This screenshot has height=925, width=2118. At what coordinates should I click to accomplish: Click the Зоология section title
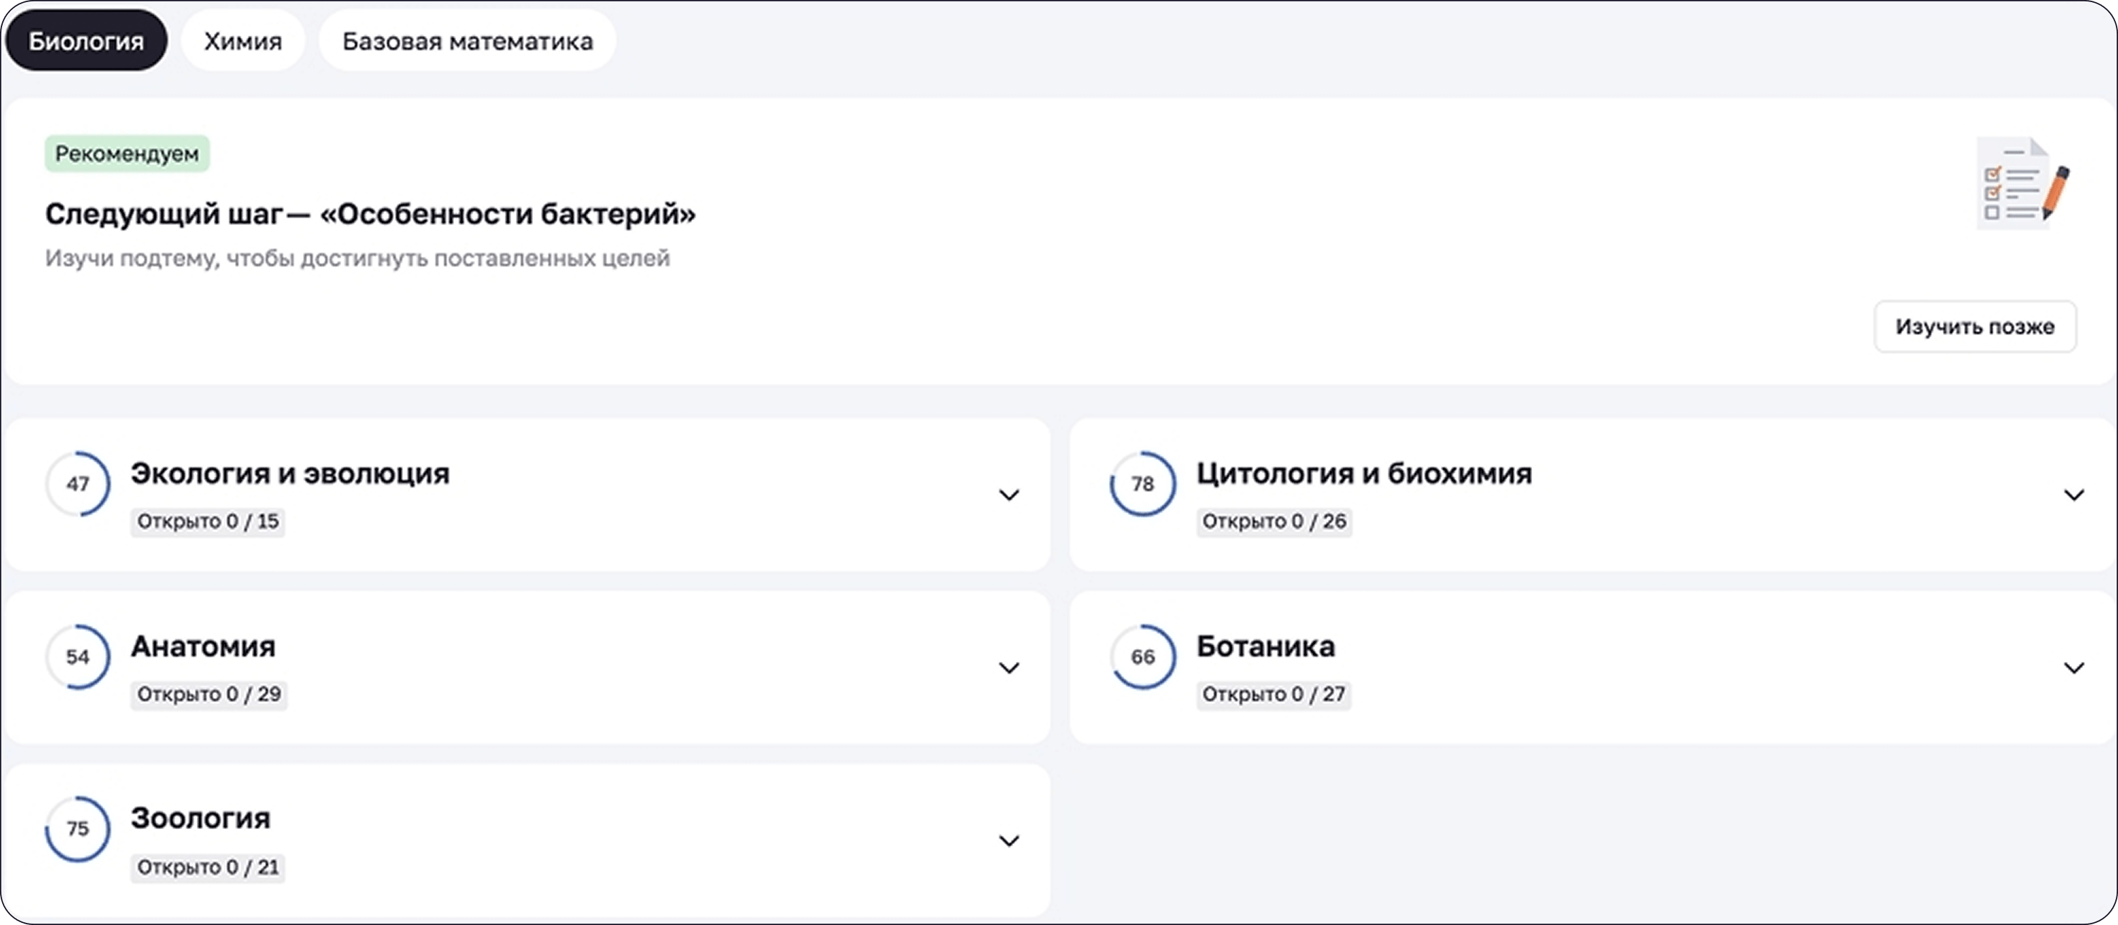point(201,818)
